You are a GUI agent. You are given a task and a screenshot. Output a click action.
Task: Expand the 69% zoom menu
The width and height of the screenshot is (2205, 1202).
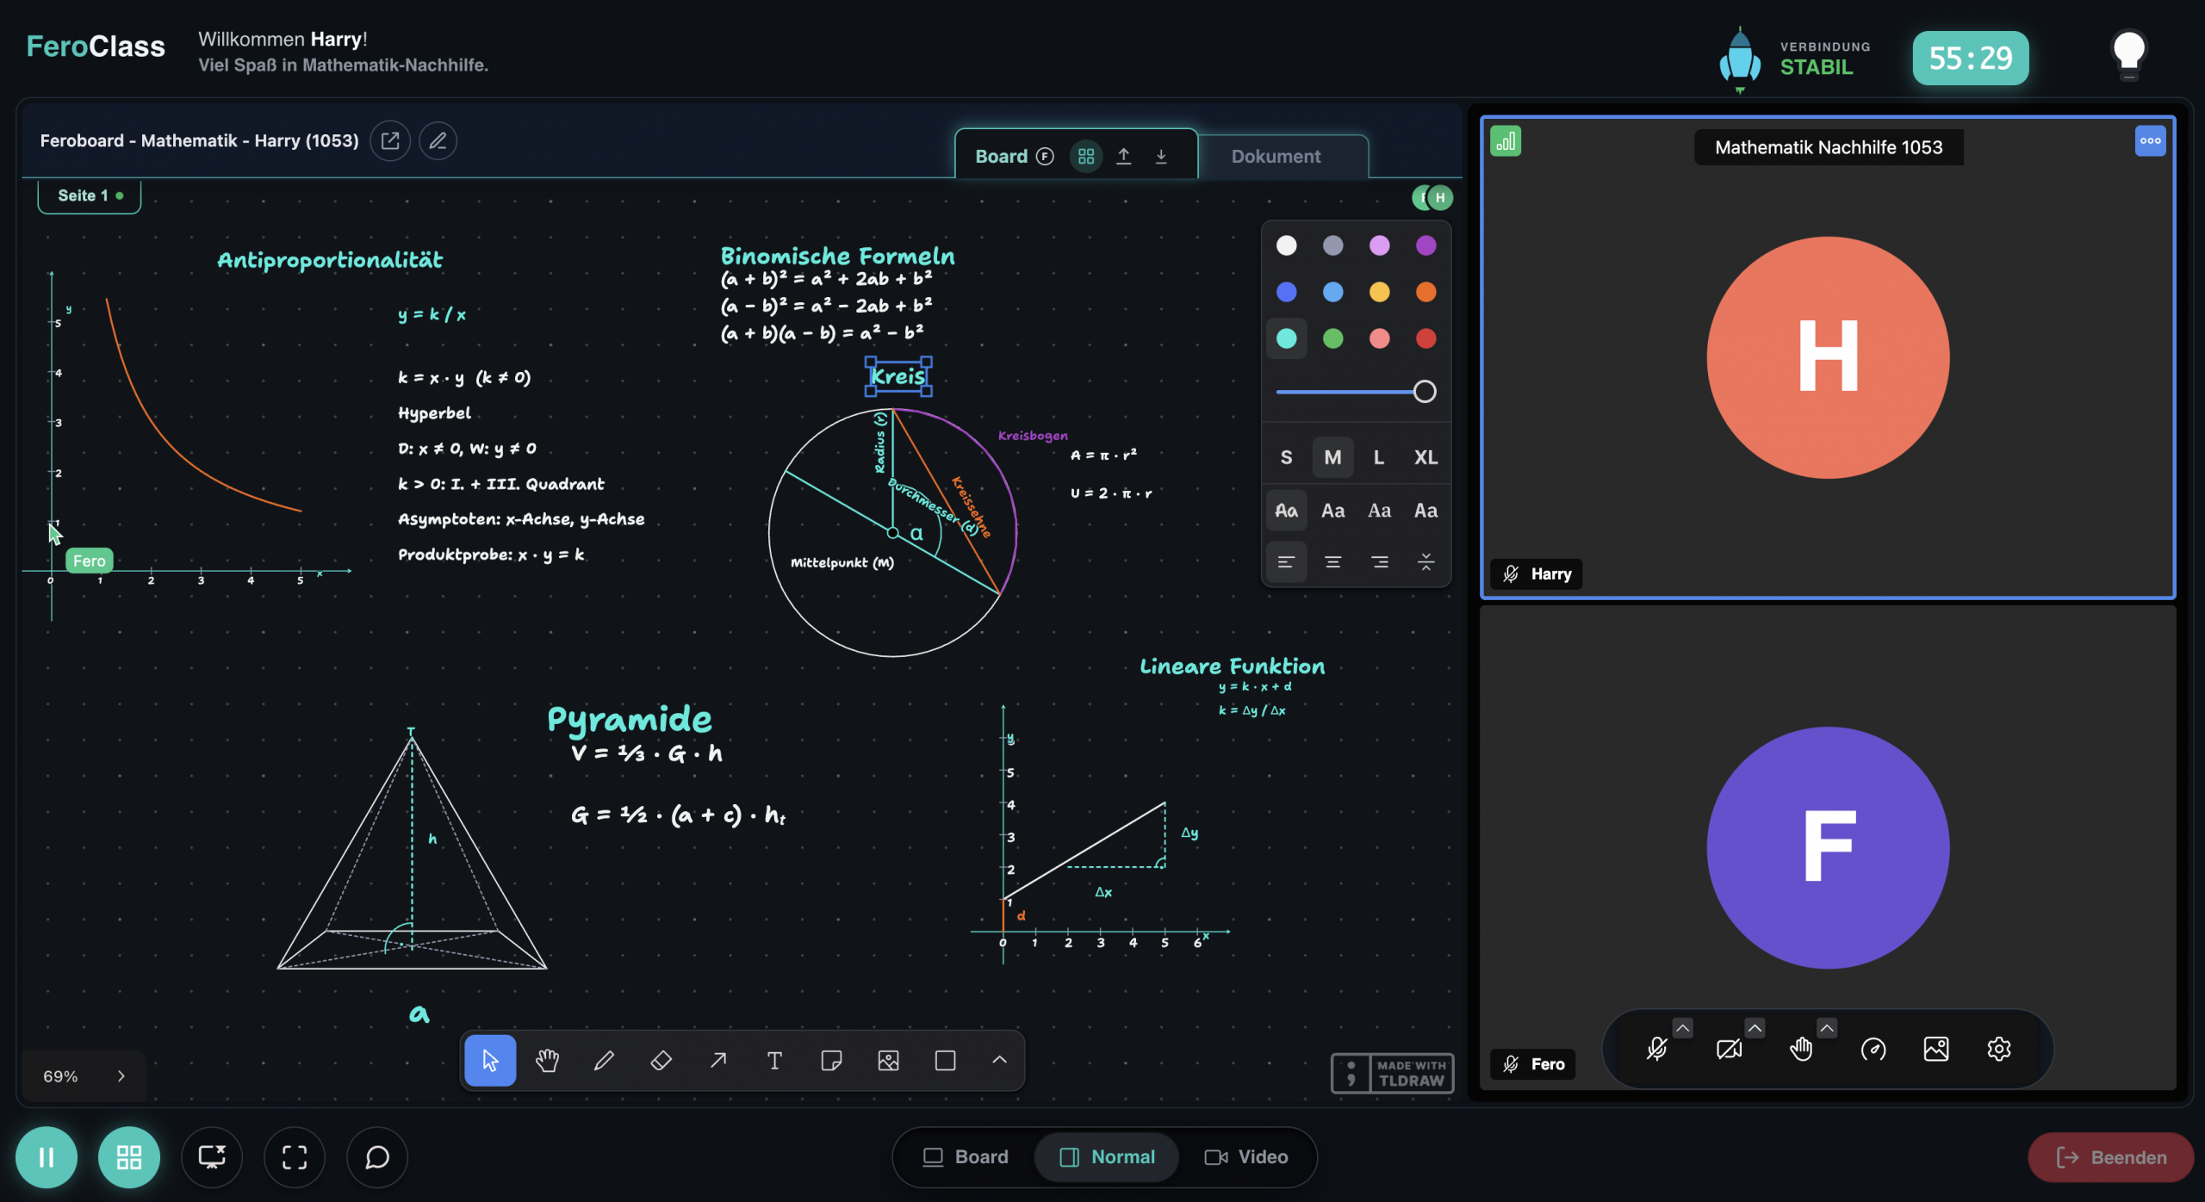84,1075
